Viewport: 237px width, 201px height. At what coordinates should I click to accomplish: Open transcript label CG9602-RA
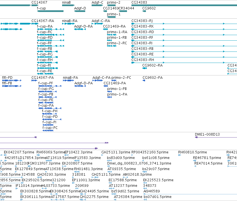(153, 65)
